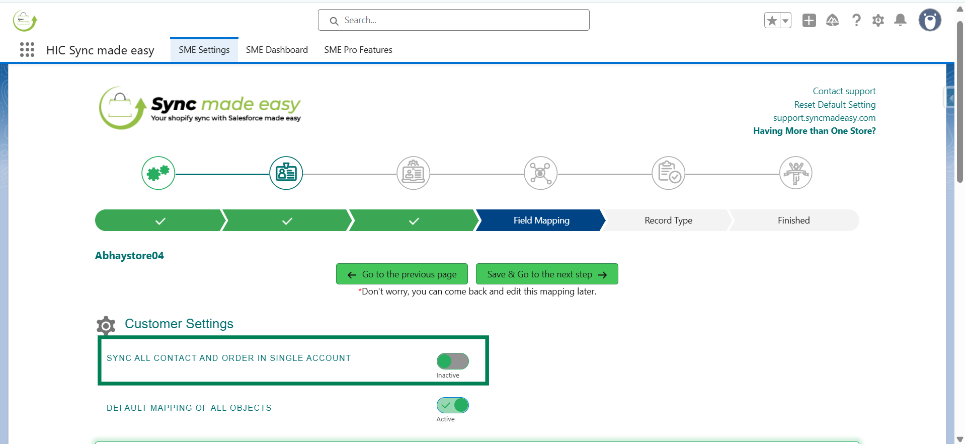Switch to SME Dashboard tab
This screenshot has width=965, height=444.
tap(277, 50)
